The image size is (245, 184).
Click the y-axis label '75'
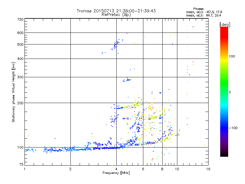(21, 164)
